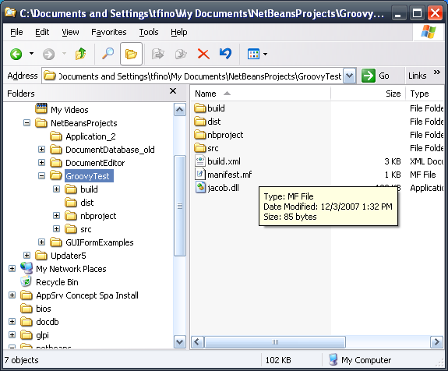Expand the nbproject subfolder tree node
Viewport: 448px width, 371px height.
(57, 216)
